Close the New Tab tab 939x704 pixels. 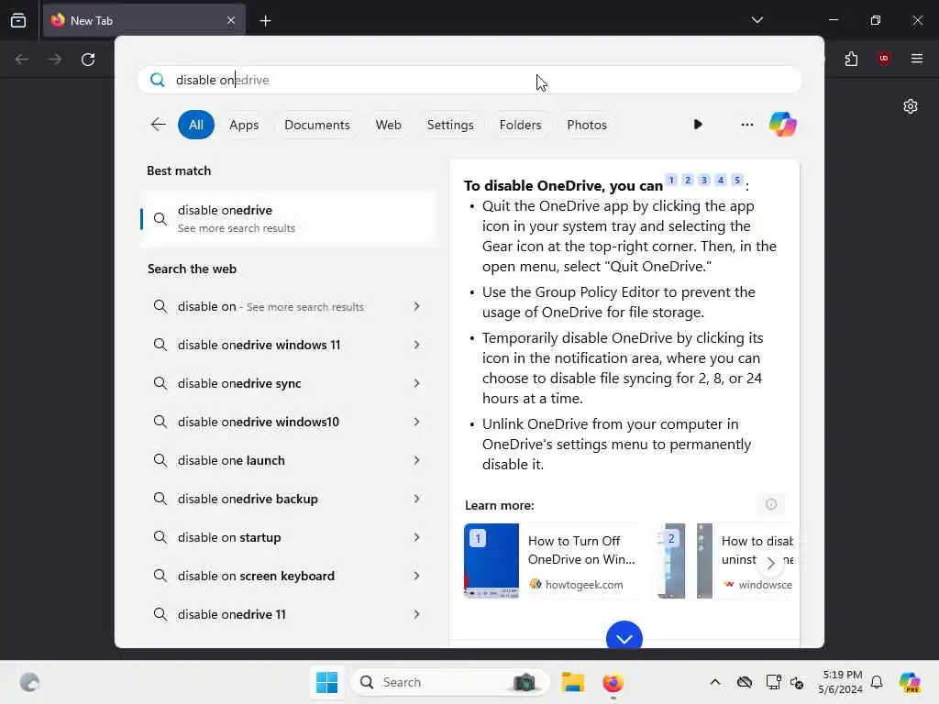point(231,20)
